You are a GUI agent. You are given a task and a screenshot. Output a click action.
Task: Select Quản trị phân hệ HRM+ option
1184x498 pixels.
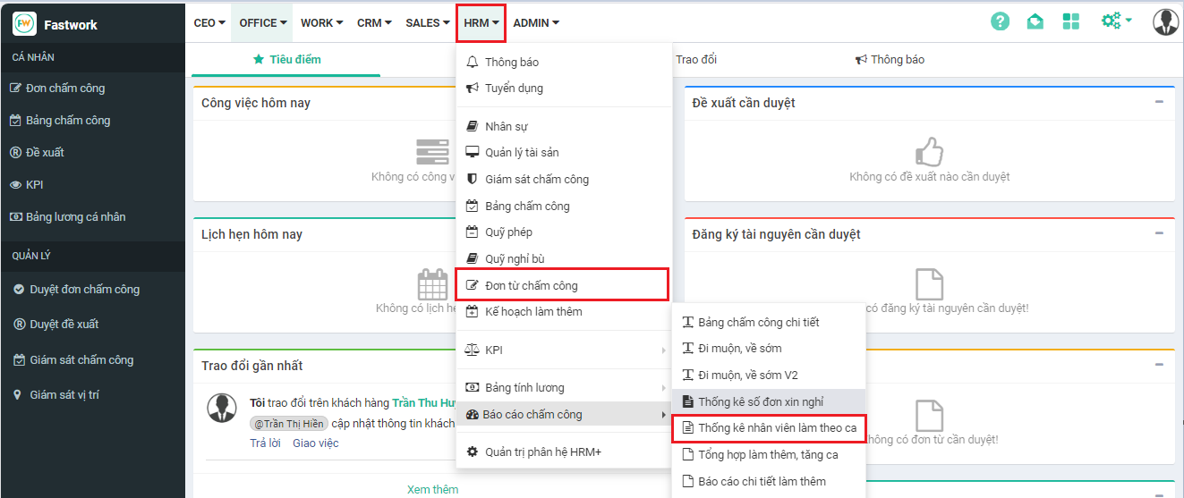(x=542, y=452)
